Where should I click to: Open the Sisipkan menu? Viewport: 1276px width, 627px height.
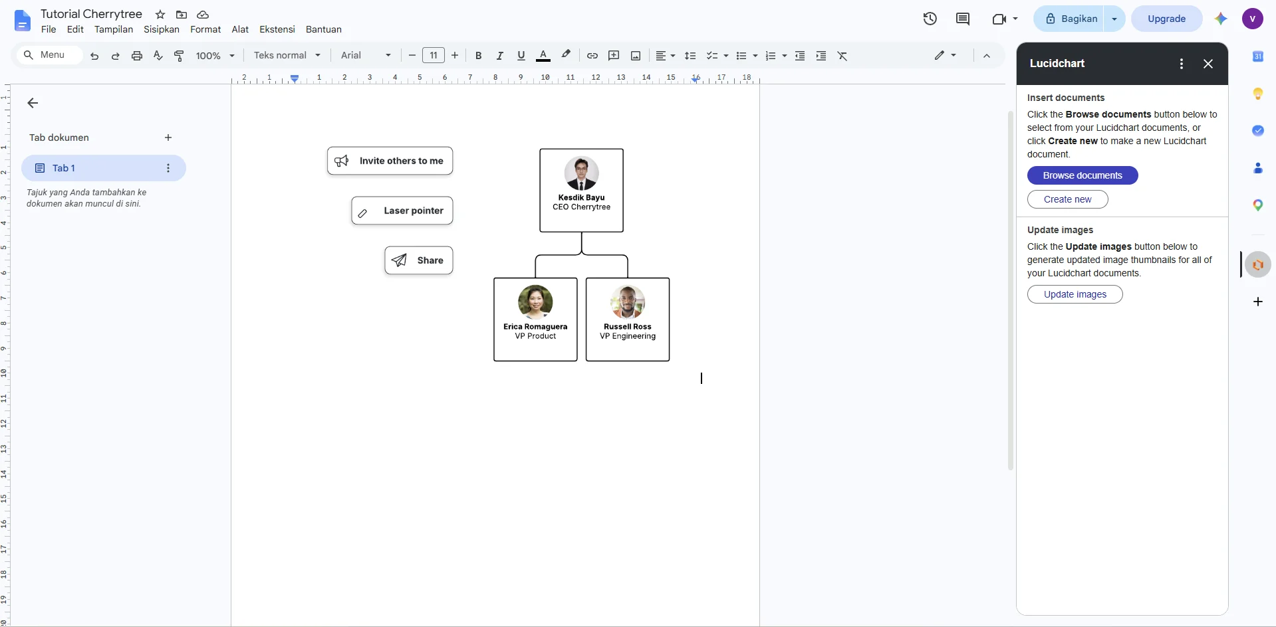162,29
